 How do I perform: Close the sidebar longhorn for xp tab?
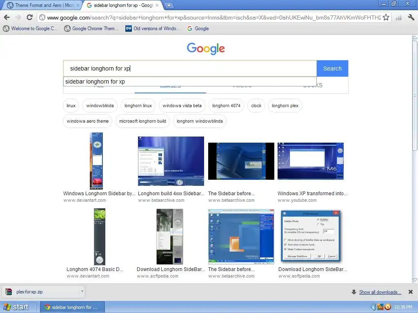coord(157,5)
